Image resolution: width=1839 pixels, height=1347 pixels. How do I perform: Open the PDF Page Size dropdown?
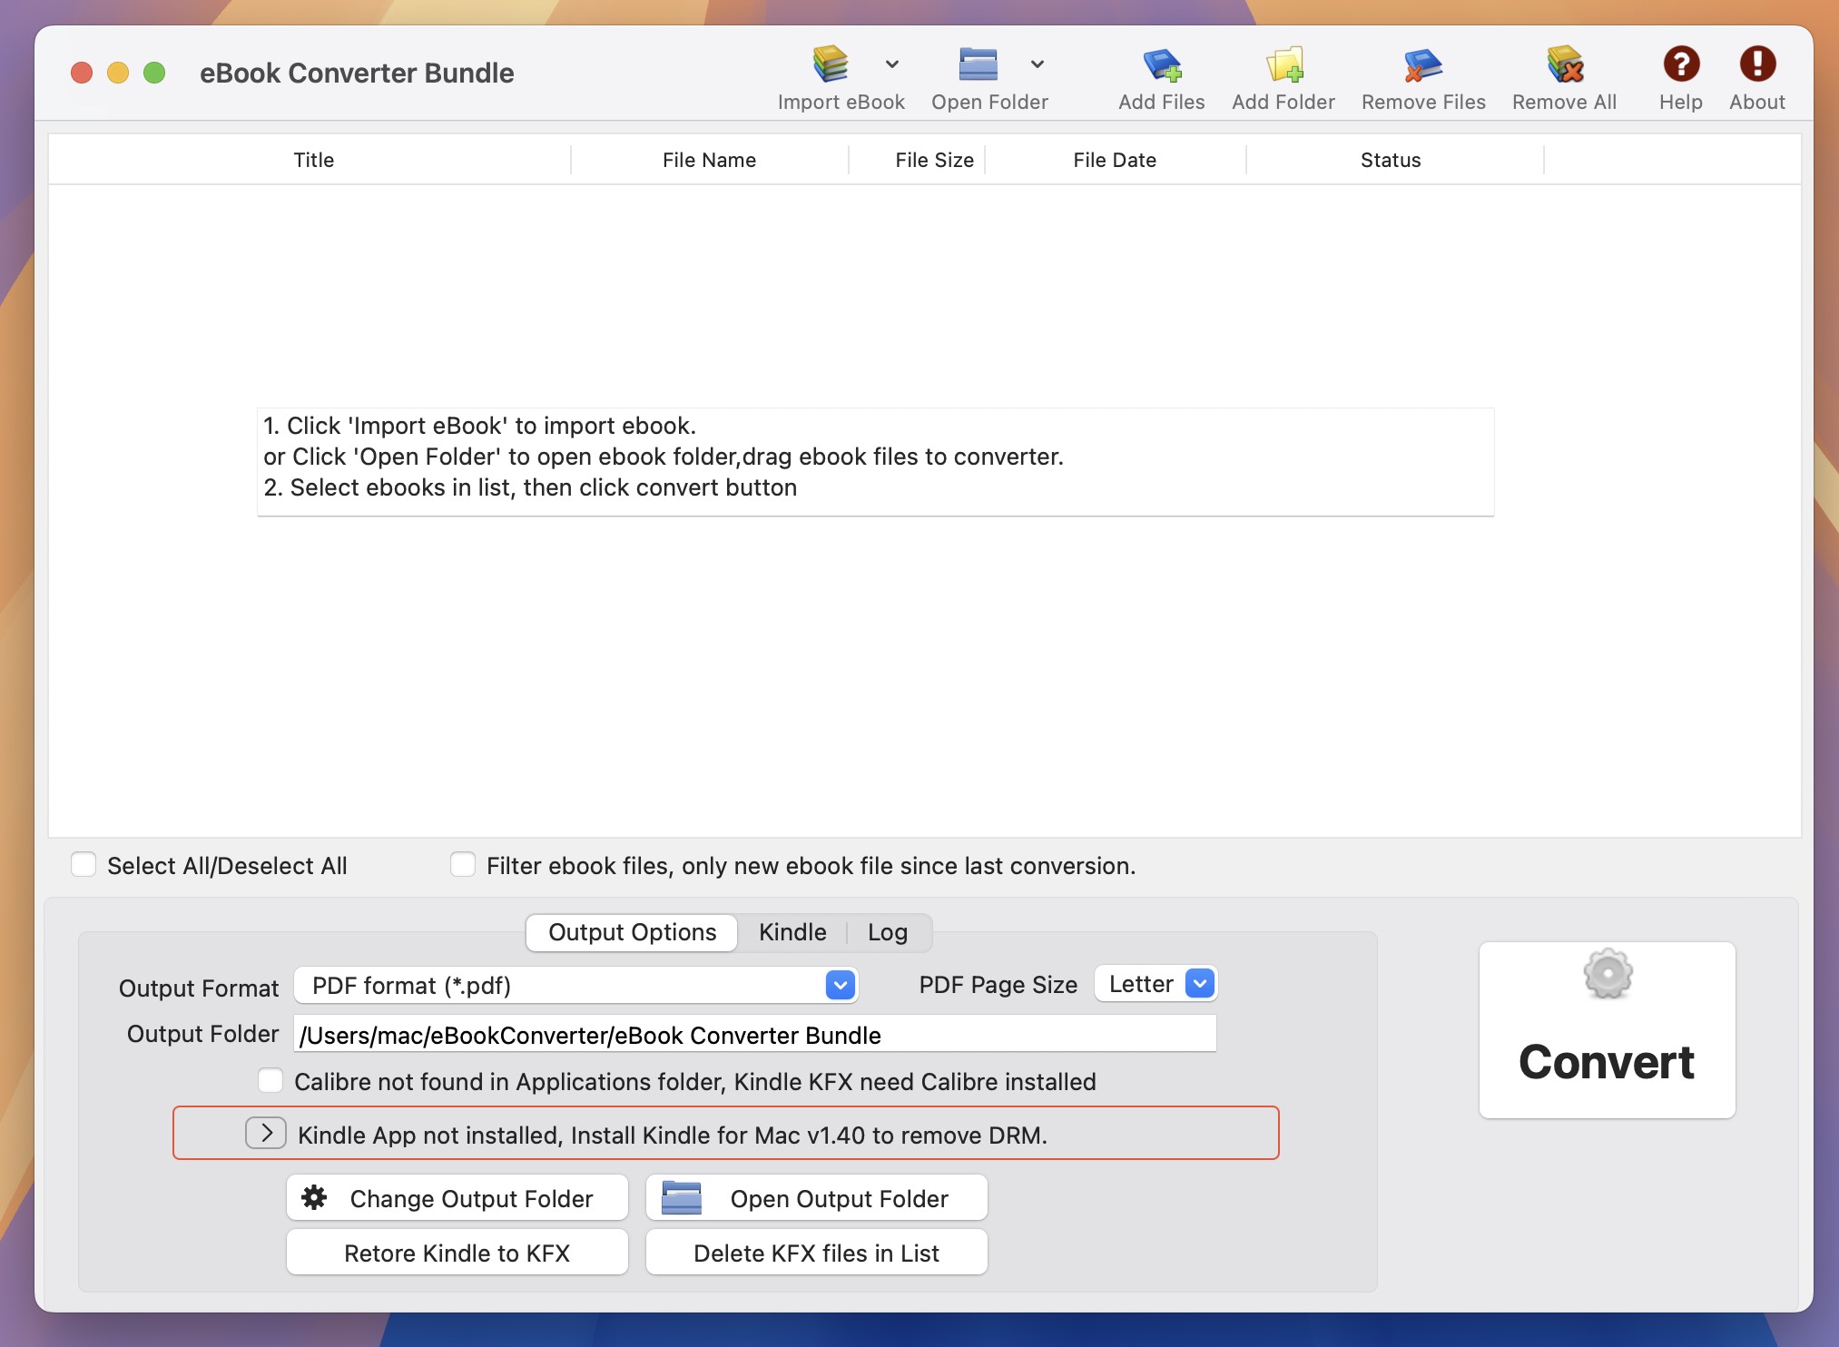(1200, 983)
